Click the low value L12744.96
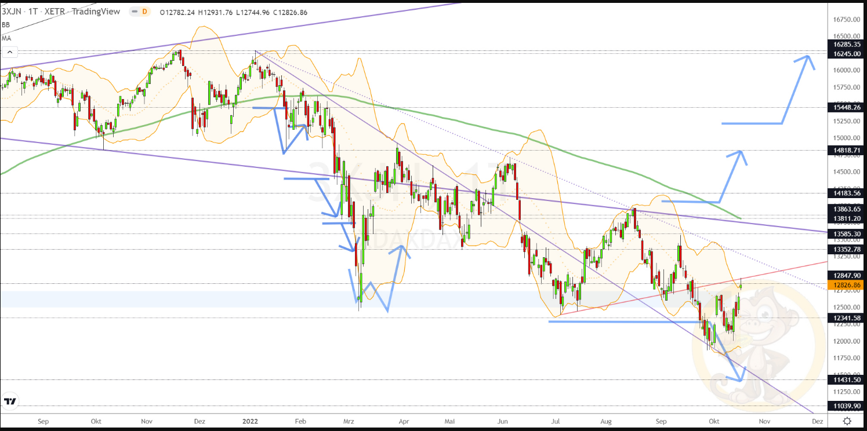This screenshot has height=431, width=867. [x=253, y=12]
